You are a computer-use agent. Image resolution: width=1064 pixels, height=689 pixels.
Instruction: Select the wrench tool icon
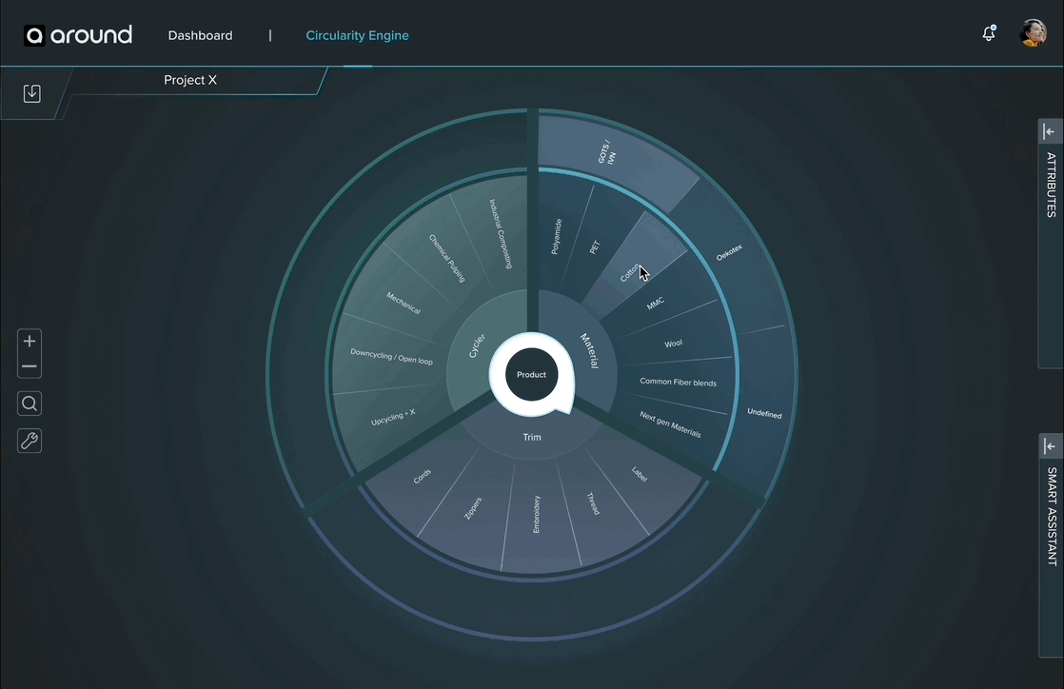29,440
